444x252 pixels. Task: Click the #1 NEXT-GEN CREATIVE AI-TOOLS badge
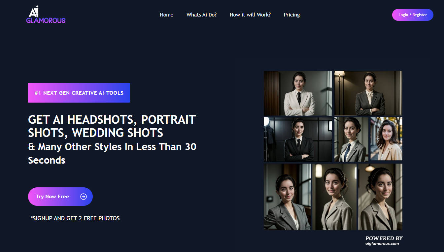pos(79,93)
